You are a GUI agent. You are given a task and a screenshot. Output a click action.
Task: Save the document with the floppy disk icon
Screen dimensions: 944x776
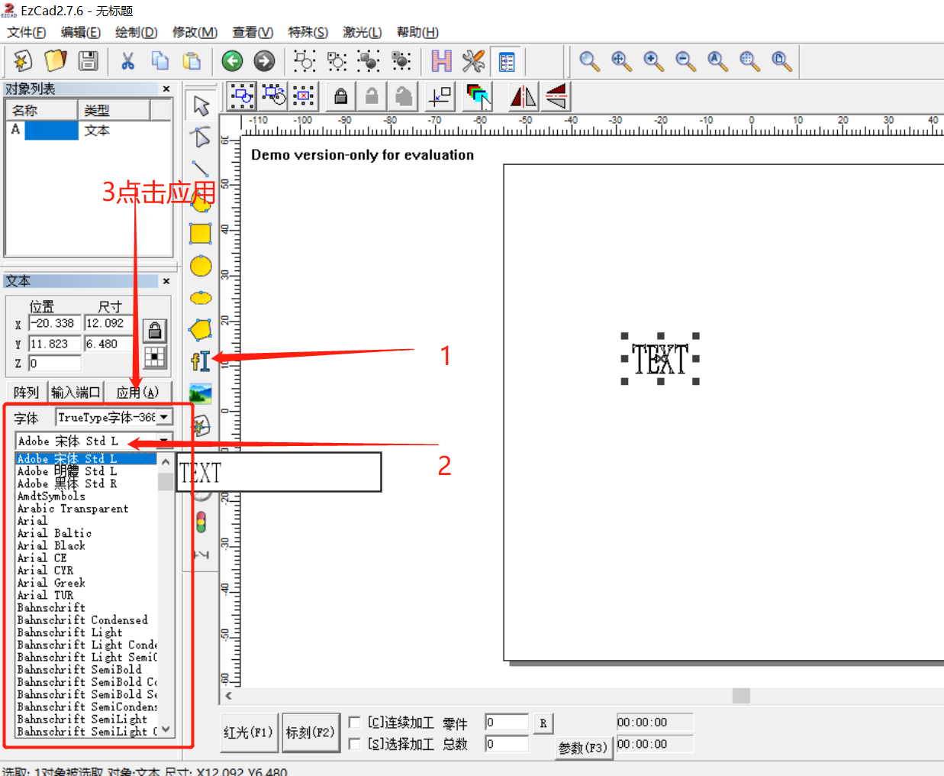coord(89,61)
